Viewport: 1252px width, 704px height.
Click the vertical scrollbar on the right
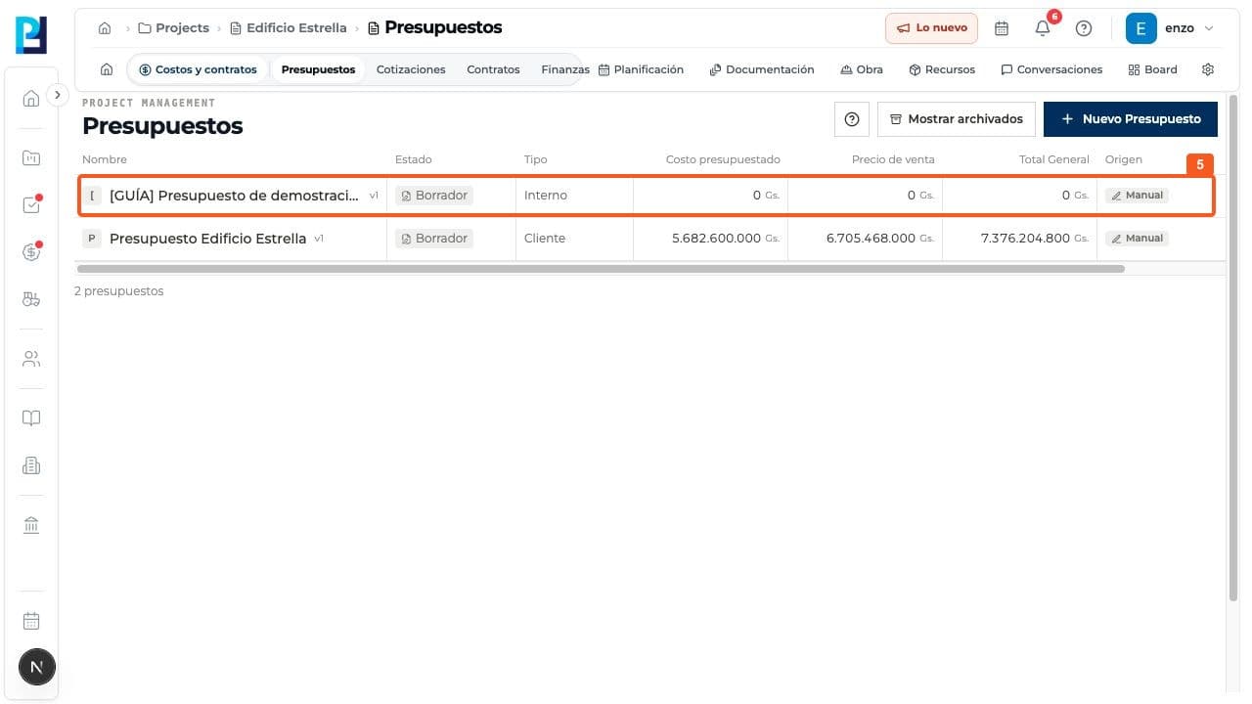pos(1233,347)
